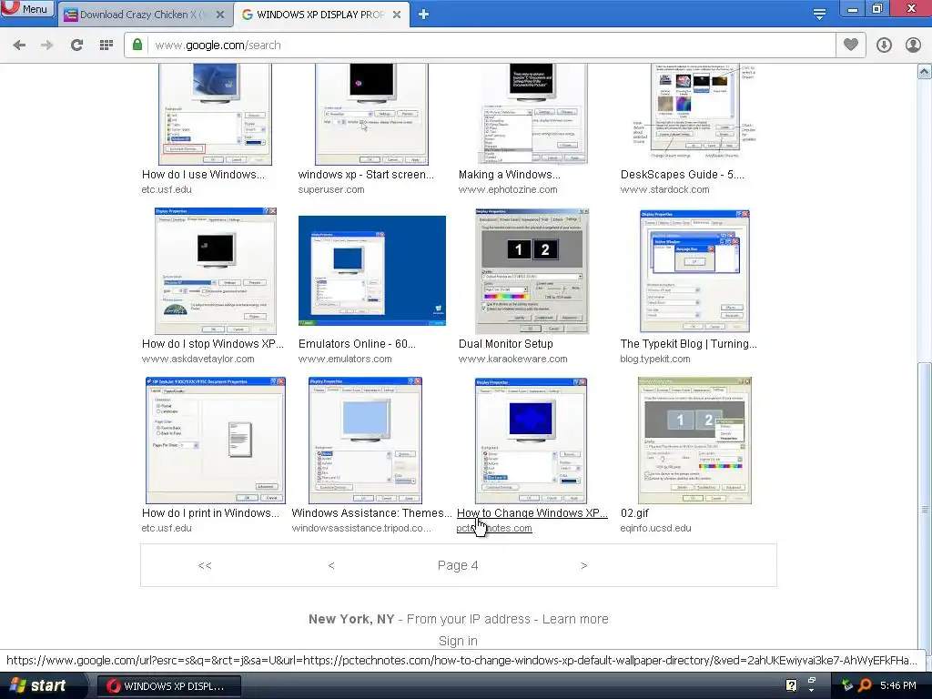Click the 'Emulators Online - 60...' link
Viewport: 932px width, 699px height.
(x=357, y=343)
